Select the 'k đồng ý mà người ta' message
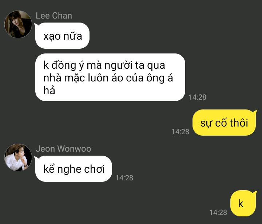This screenshot has height=224, width=262. point(110,77)
